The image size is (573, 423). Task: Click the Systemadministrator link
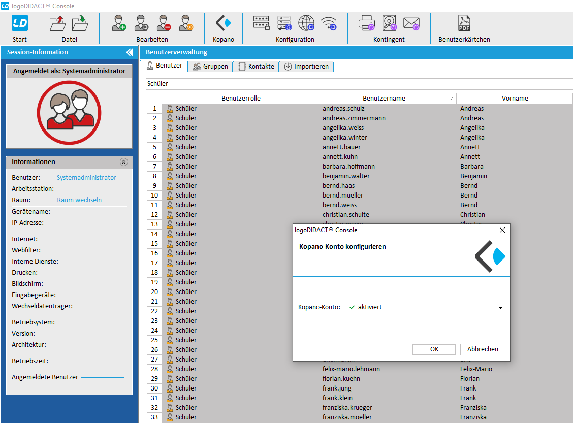[x=86, y=178]
